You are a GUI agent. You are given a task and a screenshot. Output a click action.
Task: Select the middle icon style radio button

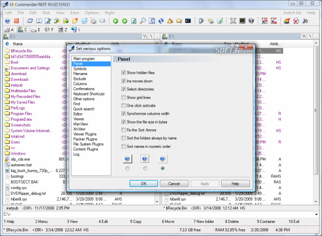point(145,168)
